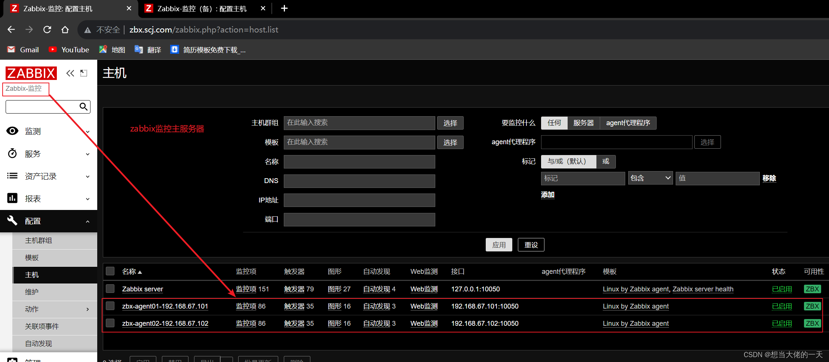The image size is (829, 362).
Task: Click ZBX badge for zbx-agent02 row
Action: click(812, 323)
